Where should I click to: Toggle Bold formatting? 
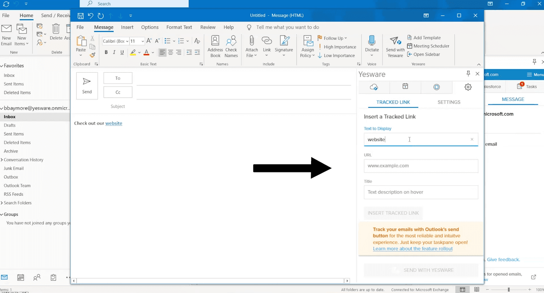pyautogui.click(x=106, y=53)
